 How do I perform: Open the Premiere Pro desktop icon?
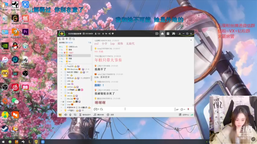coord(25,33)
